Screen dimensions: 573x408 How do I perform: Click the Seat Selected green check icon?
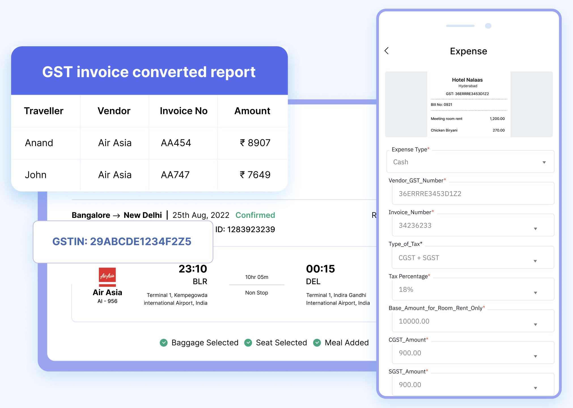pos(248,343)
